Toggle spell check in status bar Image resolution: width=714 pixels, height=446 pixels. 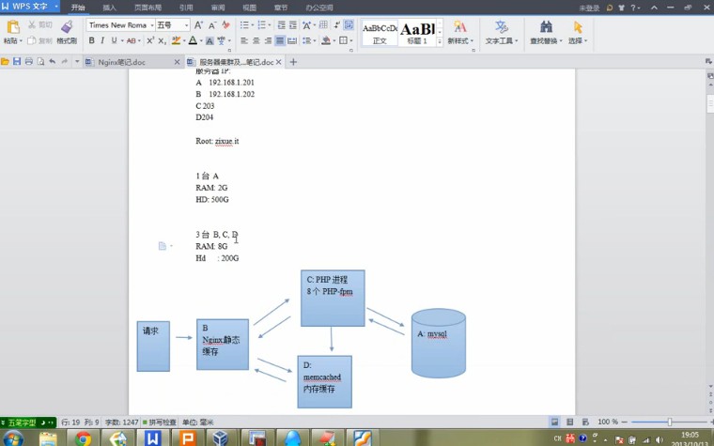click(160, 423)
